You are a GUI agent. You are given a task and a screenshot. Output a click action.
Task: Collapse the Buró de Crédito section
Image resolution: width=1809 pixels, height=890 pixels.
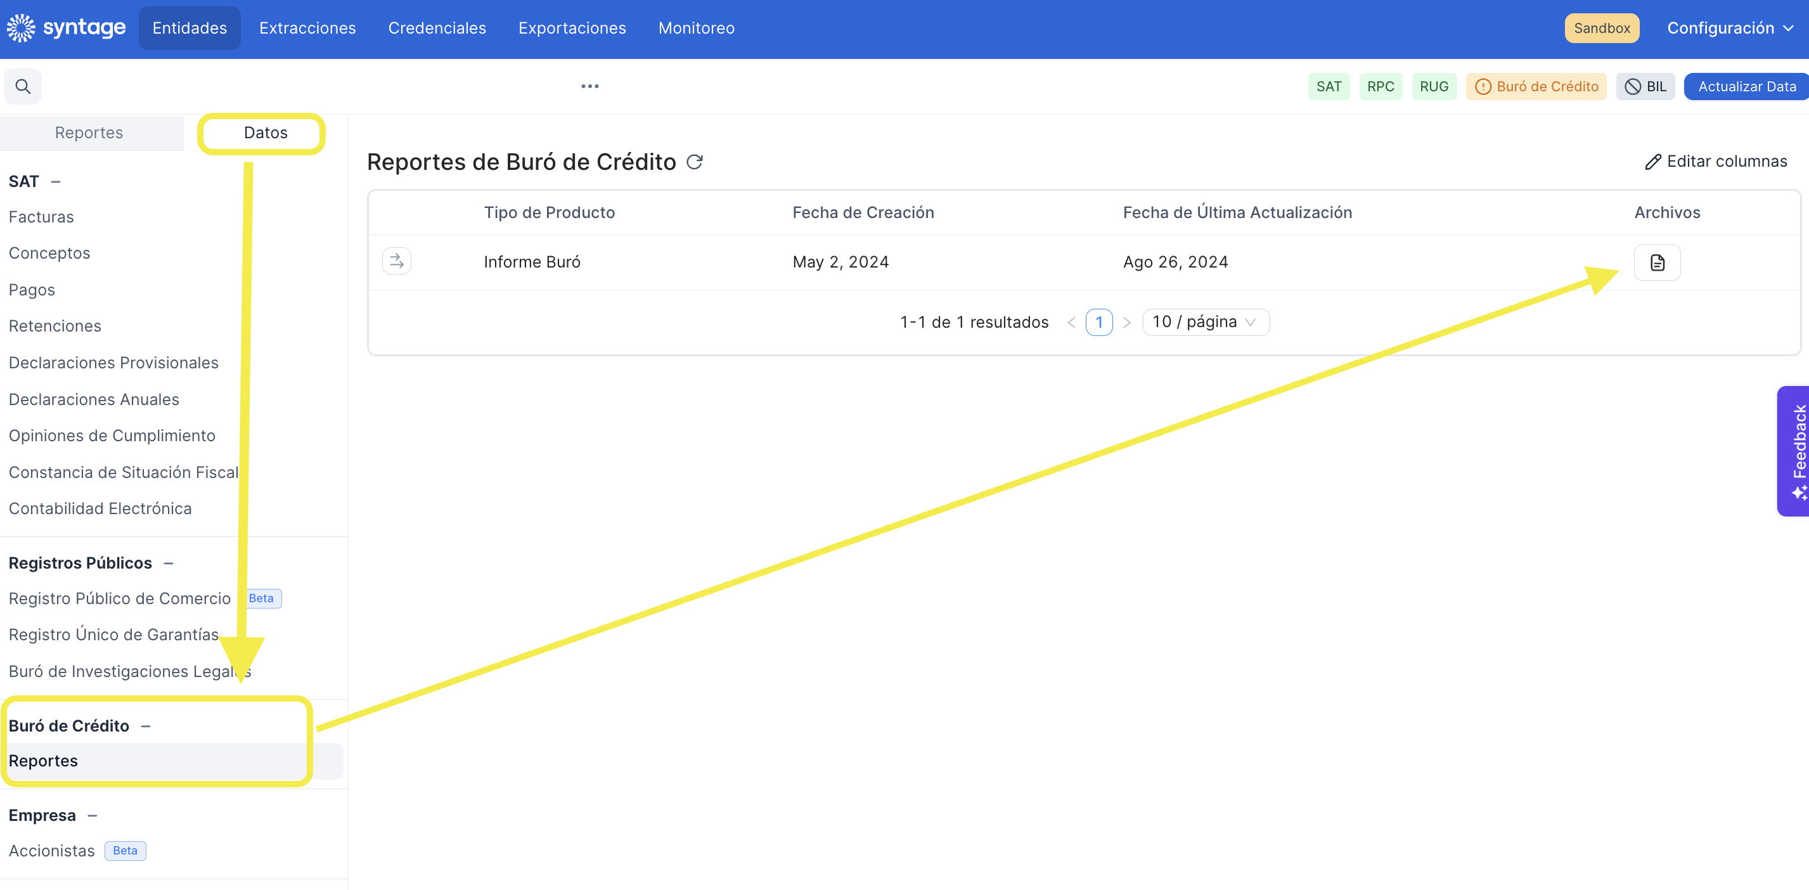click(146, 726)
